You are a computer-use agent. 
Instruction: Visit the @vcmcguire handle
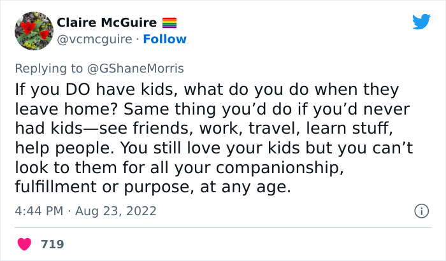94,39
